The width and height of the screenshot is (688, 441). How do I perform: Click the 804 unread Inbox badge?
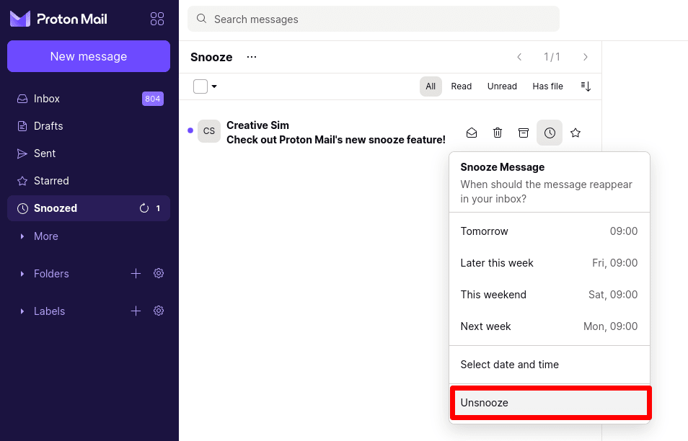pyautogui.click(x=153, y=99)
